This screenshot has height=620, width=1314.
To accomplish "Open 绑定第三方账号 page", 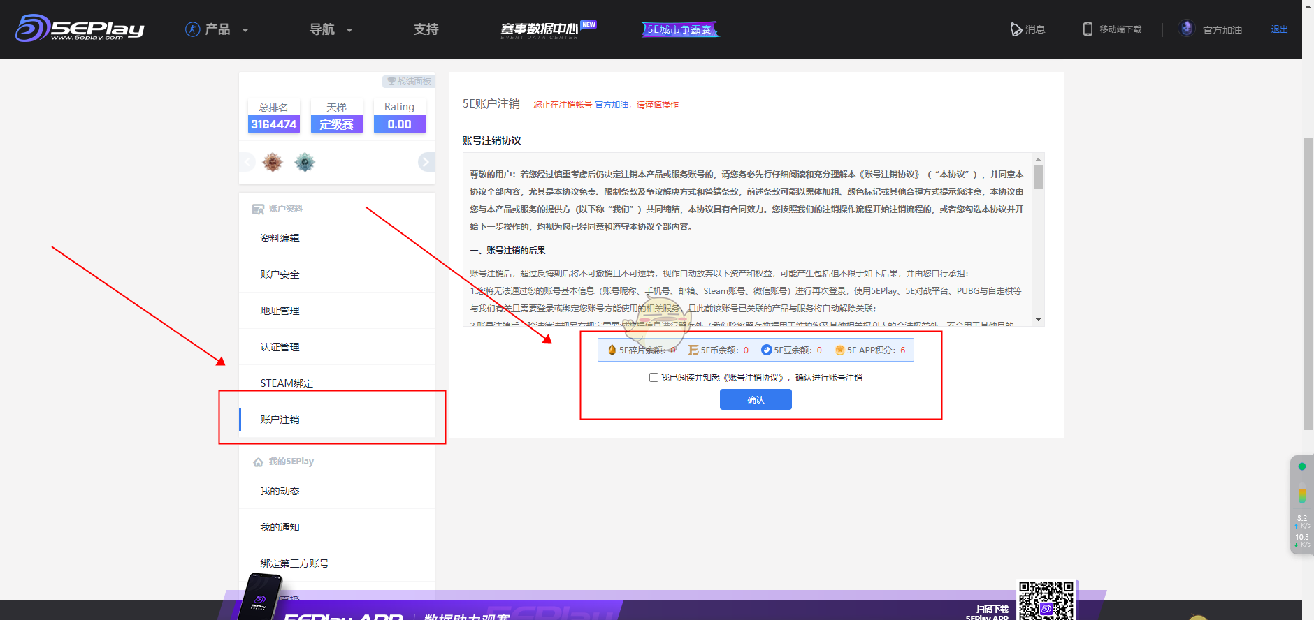I will point(337,563).
